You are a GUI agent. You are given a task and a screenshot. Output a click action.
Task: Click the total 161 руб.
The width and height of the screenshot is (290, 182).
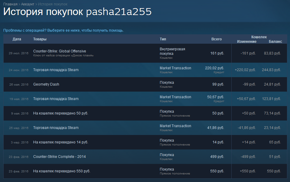217,53
